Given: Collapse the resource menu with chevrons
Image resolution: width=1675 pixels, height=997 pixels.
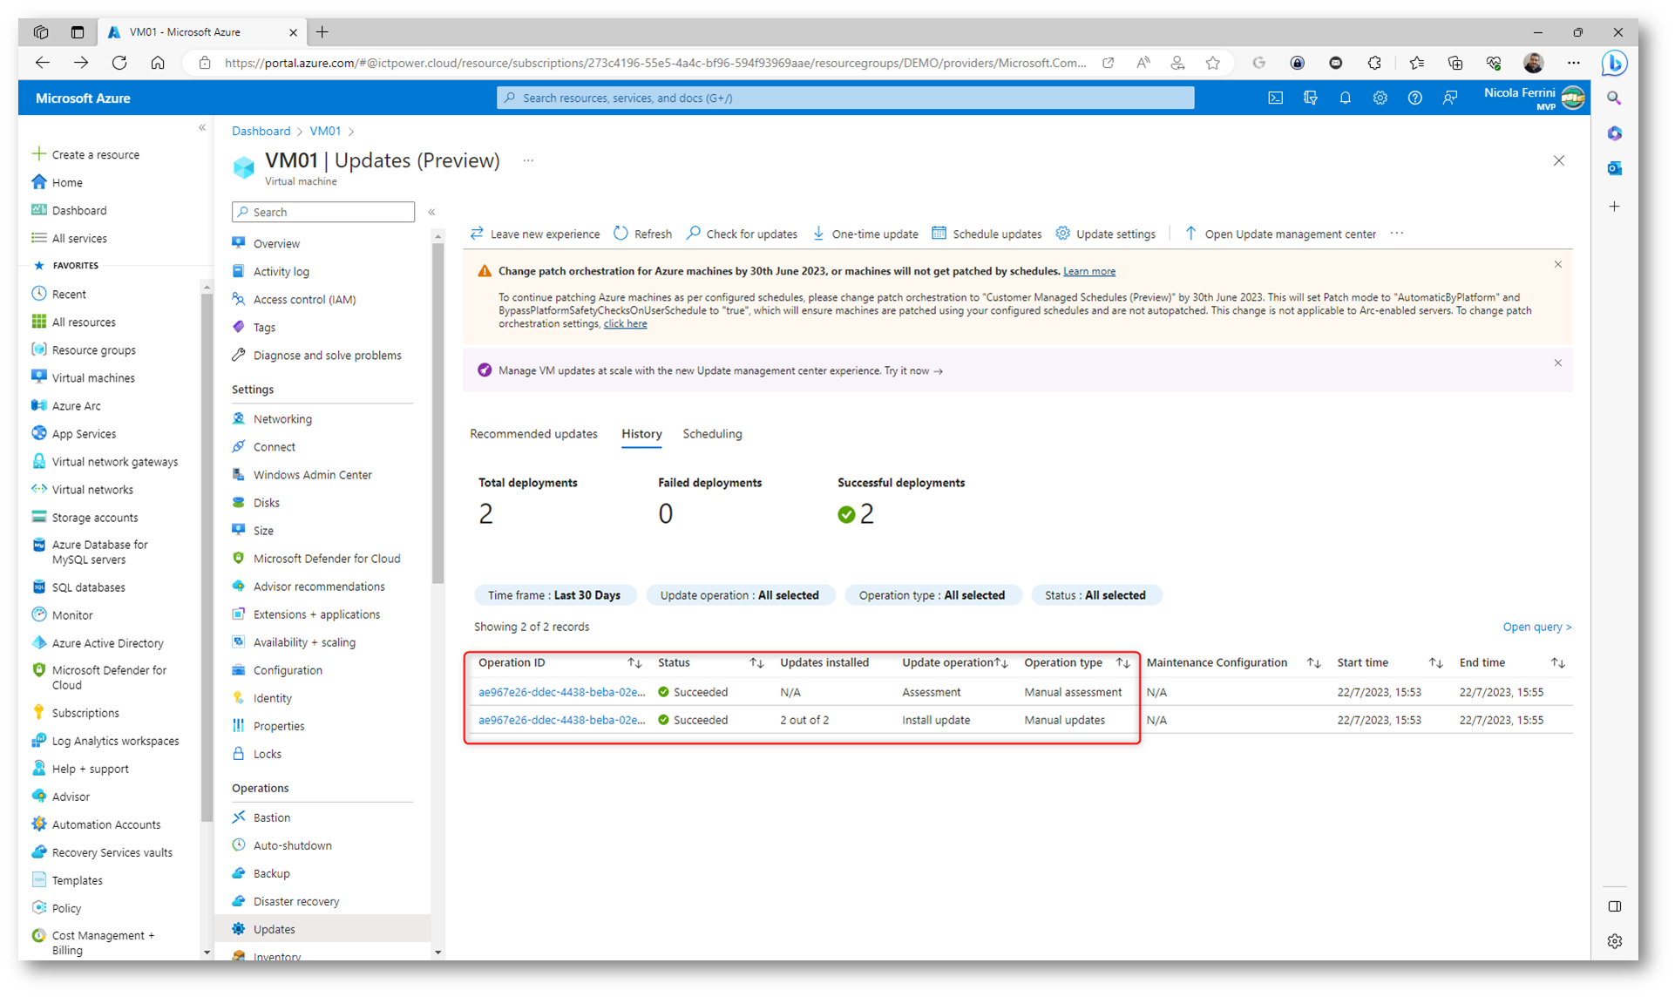Looking at the screenshot, I should 431,212.
